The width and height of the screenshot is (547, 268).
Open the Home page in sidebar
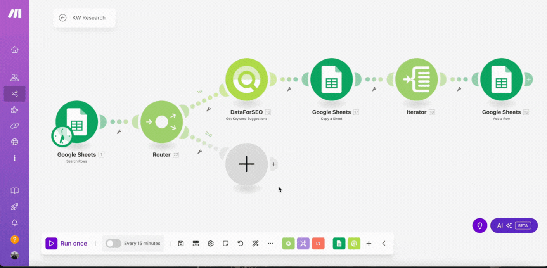pos(15,50)
